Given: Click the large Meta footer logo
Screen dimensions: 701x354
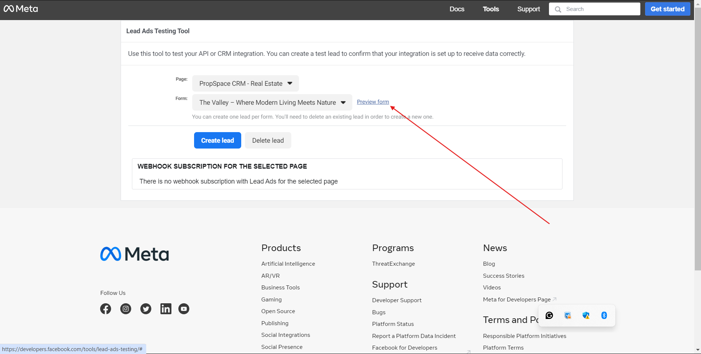Looking at the screenshot, I should (x=134, y=254).
